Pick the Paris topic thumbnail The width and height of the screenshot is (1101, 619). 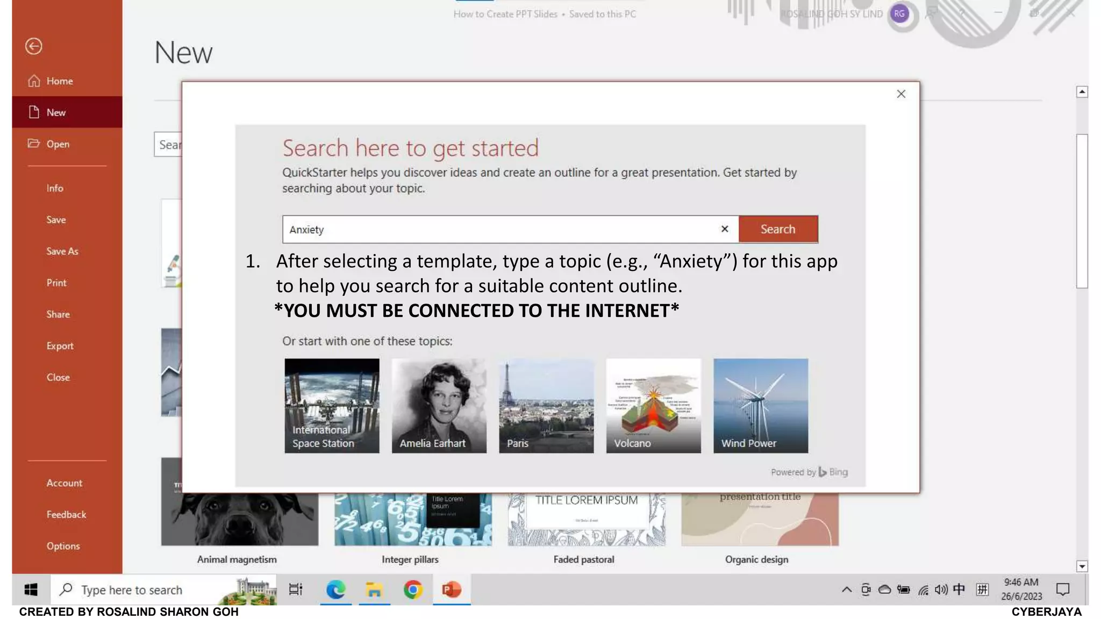point(546,406)
